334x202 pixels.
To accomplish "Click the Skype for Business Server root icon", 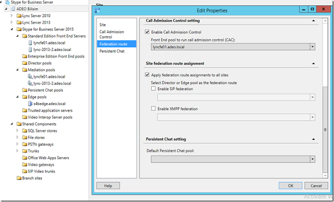I will 8,3.
